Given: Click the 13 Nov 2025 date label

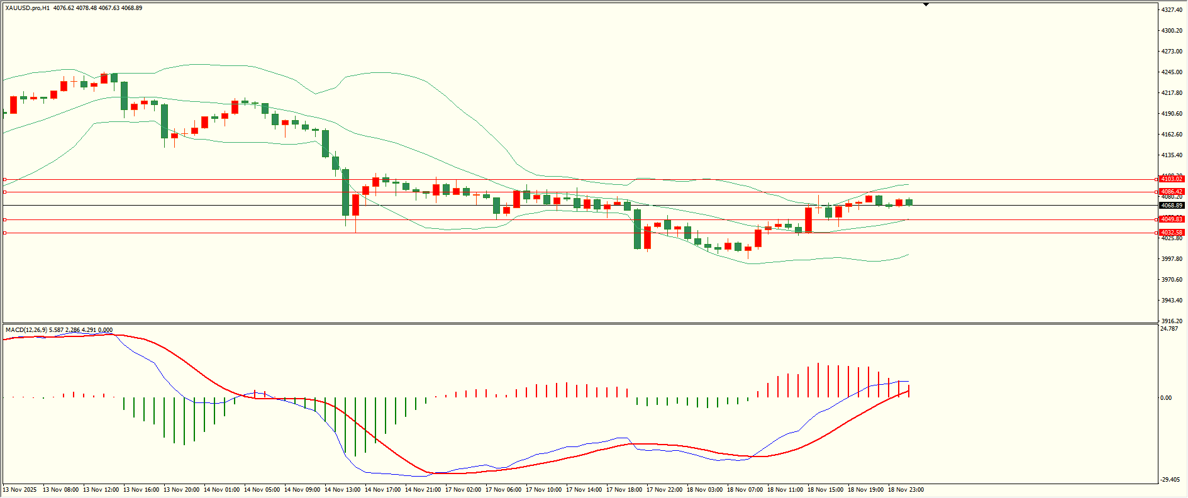Looking at the screenshot, I should [20, 490].
